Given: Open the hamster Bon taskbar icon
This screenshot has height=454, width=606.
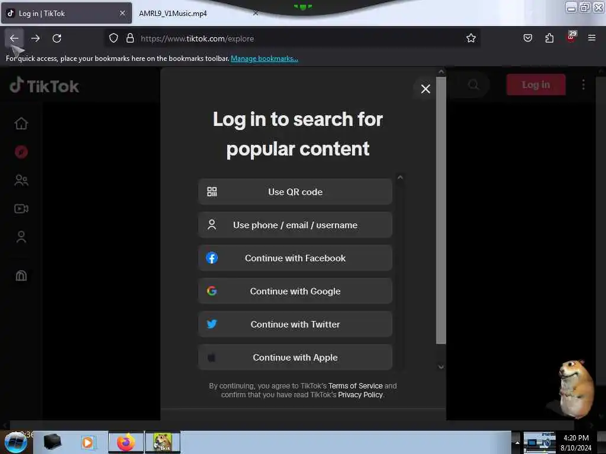Looking at the screenshot, I should click(x=163, y=442).
